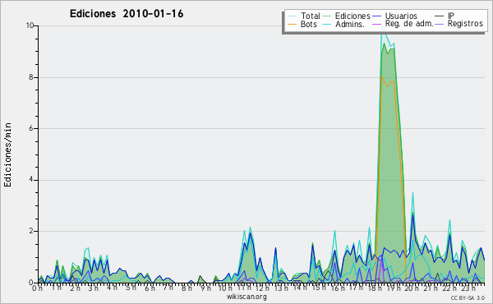
Task: Click the '0 h' x-axis label
Action: point(37,288)
